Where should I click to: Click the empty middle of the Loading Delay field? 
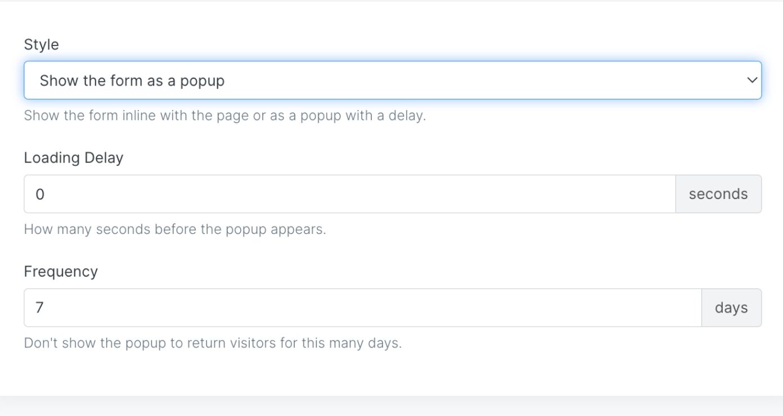pos(349,194)
